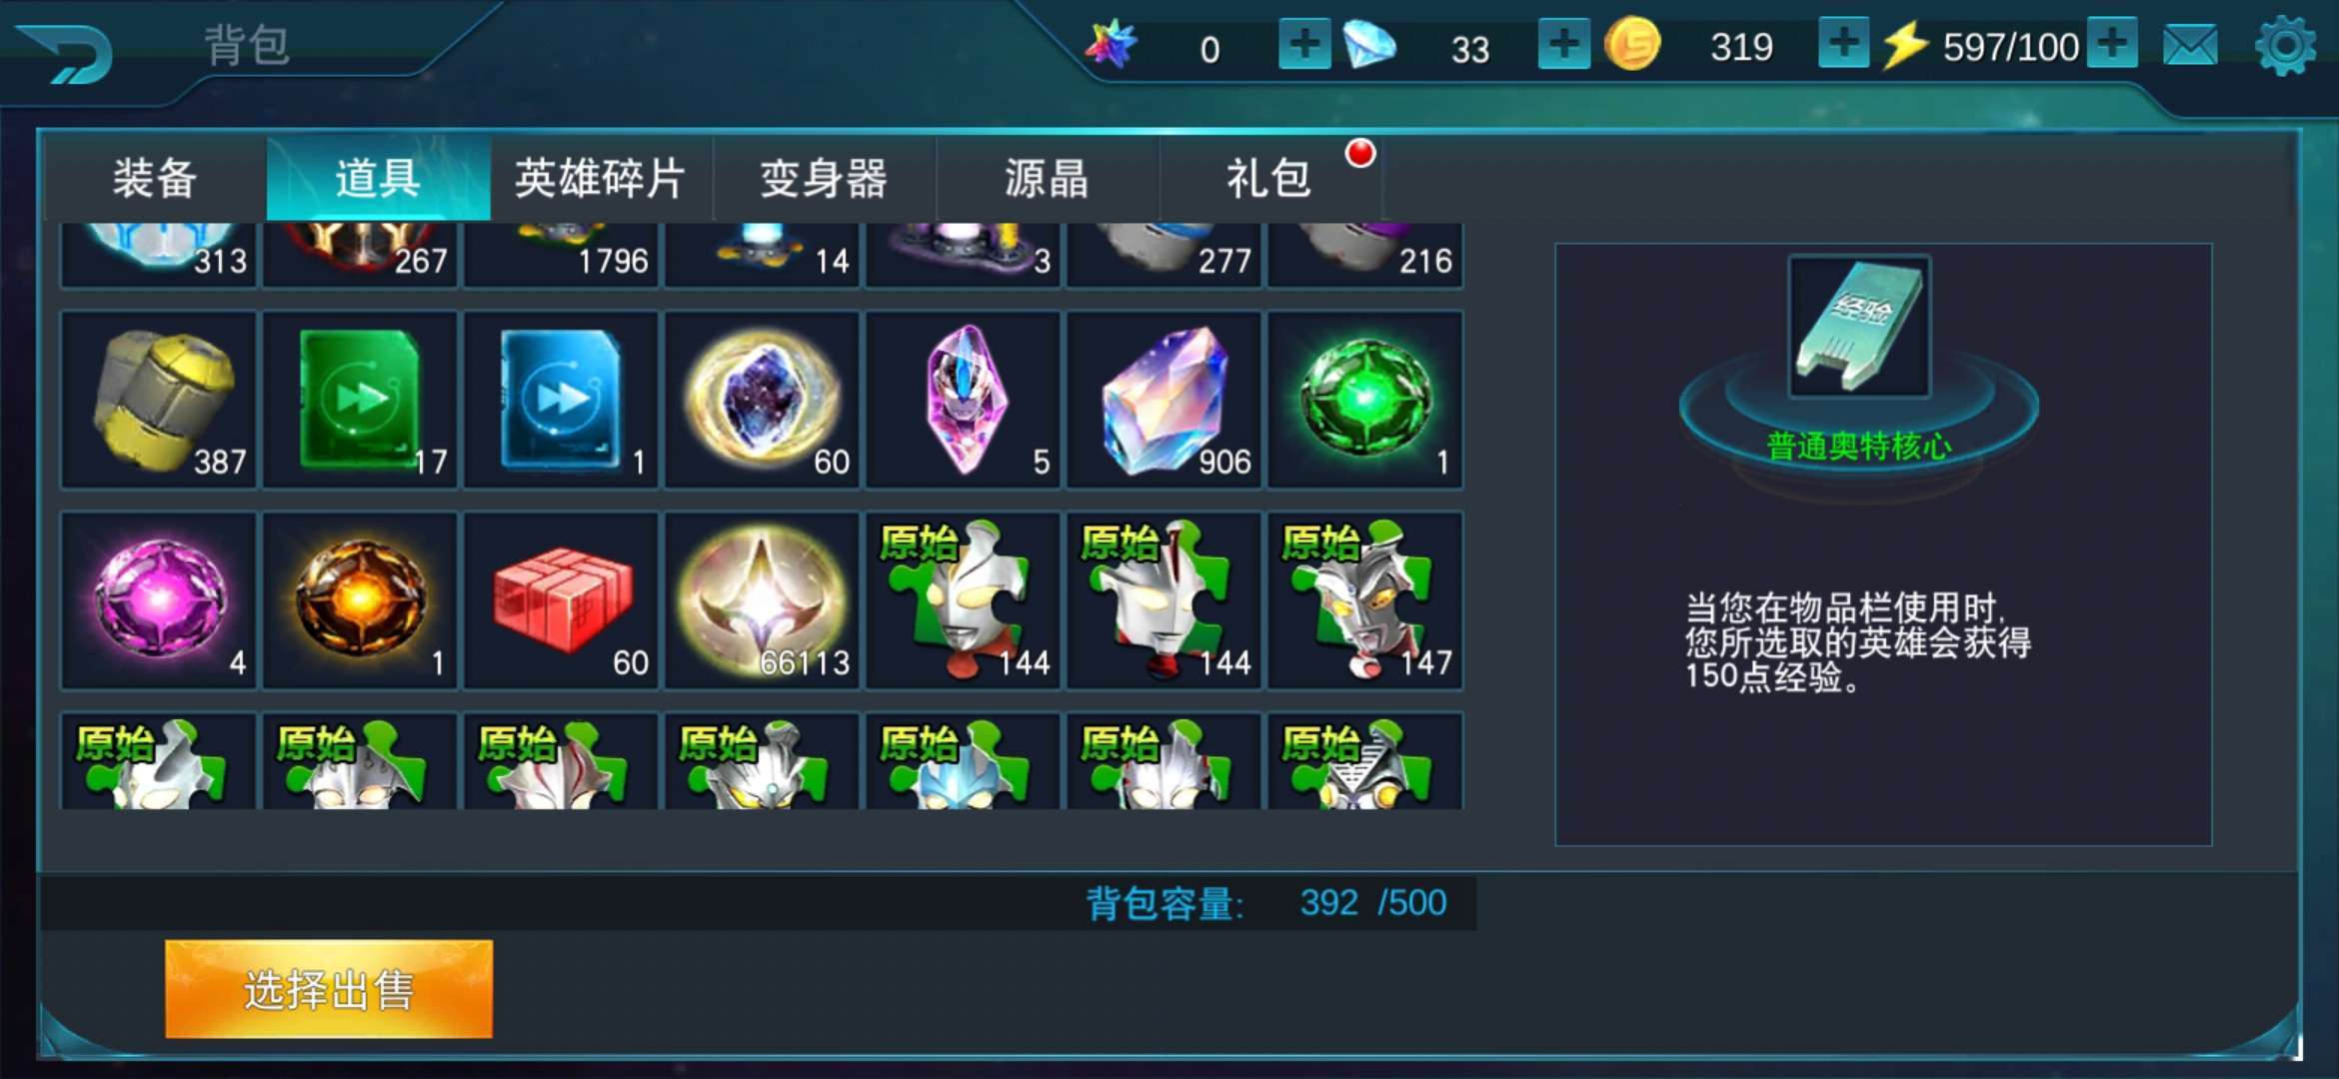The image size is (2339, 1079).
Task: Select the red gift box item
Action: coord(561,600)
